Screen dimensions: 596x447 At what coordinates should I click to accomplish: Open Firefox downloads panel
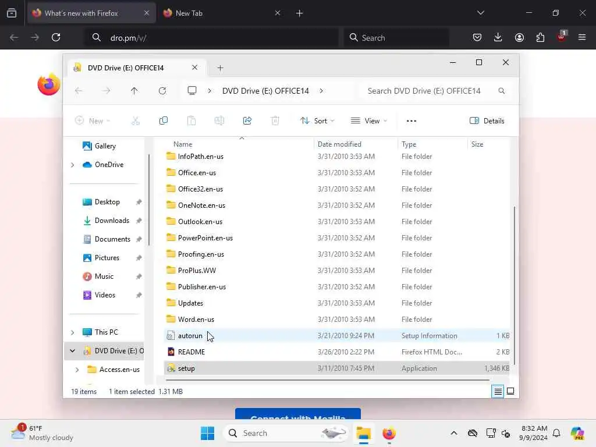point(498,37)
